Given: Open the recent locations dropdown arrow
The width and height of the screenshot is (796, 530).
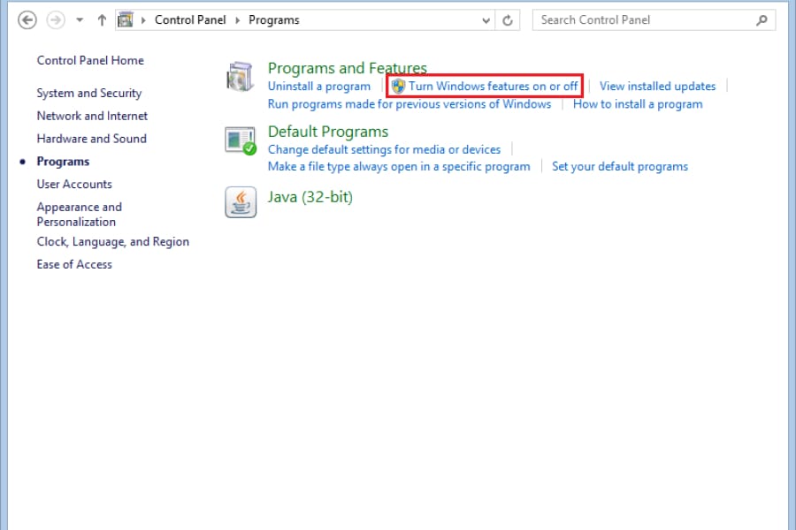Looking at the screenshot, I should [80, 20].
